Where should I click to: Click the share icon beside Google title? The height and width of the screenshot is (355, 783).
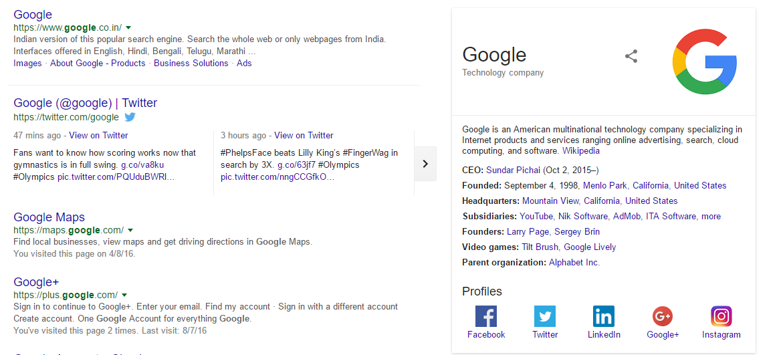[631, 56]
